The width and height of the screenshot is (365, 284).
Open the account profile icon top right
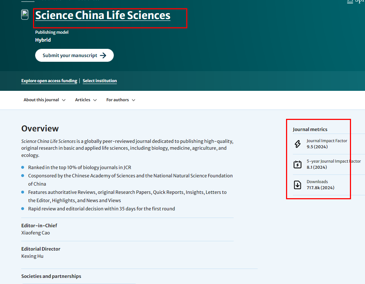pos(350,1)
